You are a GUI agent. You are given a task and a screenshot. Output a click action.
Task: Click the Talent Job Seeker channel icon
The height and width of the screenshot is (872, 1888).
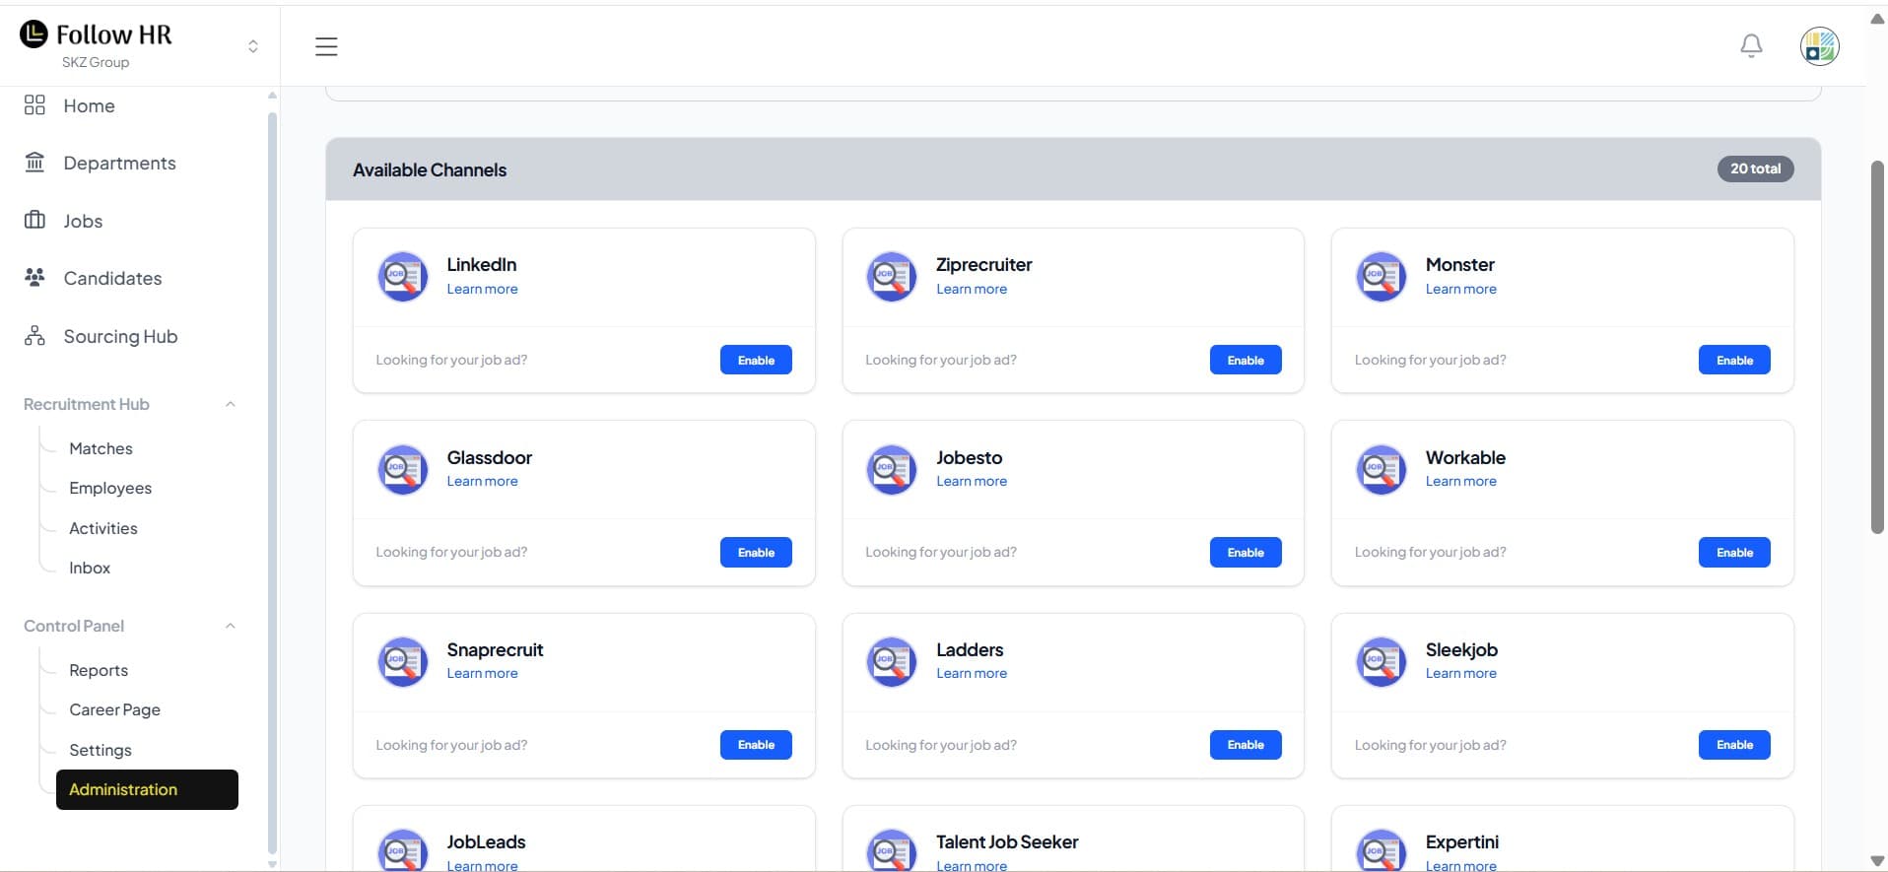[x=891, y=850]
